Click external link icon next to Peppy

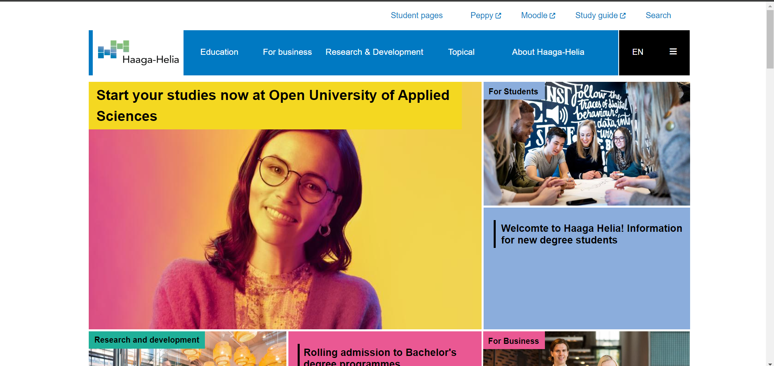click(498, 16)
